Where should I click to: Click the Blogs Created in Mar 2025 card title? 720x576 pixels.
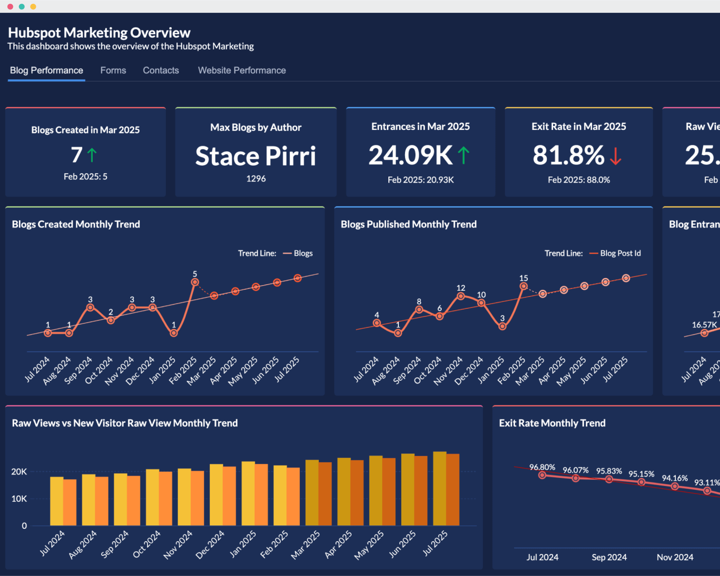pos(85,129)
